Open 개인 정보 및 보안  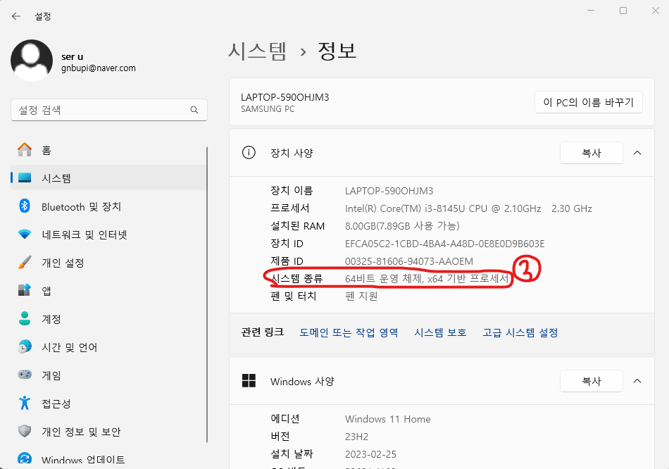click(x=108, y=432)
